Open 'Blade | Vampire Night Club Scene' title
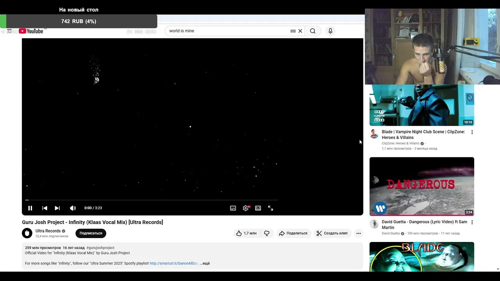Viewport: 500px width, 281px height. pyautogui.click(x=423, y=135)
